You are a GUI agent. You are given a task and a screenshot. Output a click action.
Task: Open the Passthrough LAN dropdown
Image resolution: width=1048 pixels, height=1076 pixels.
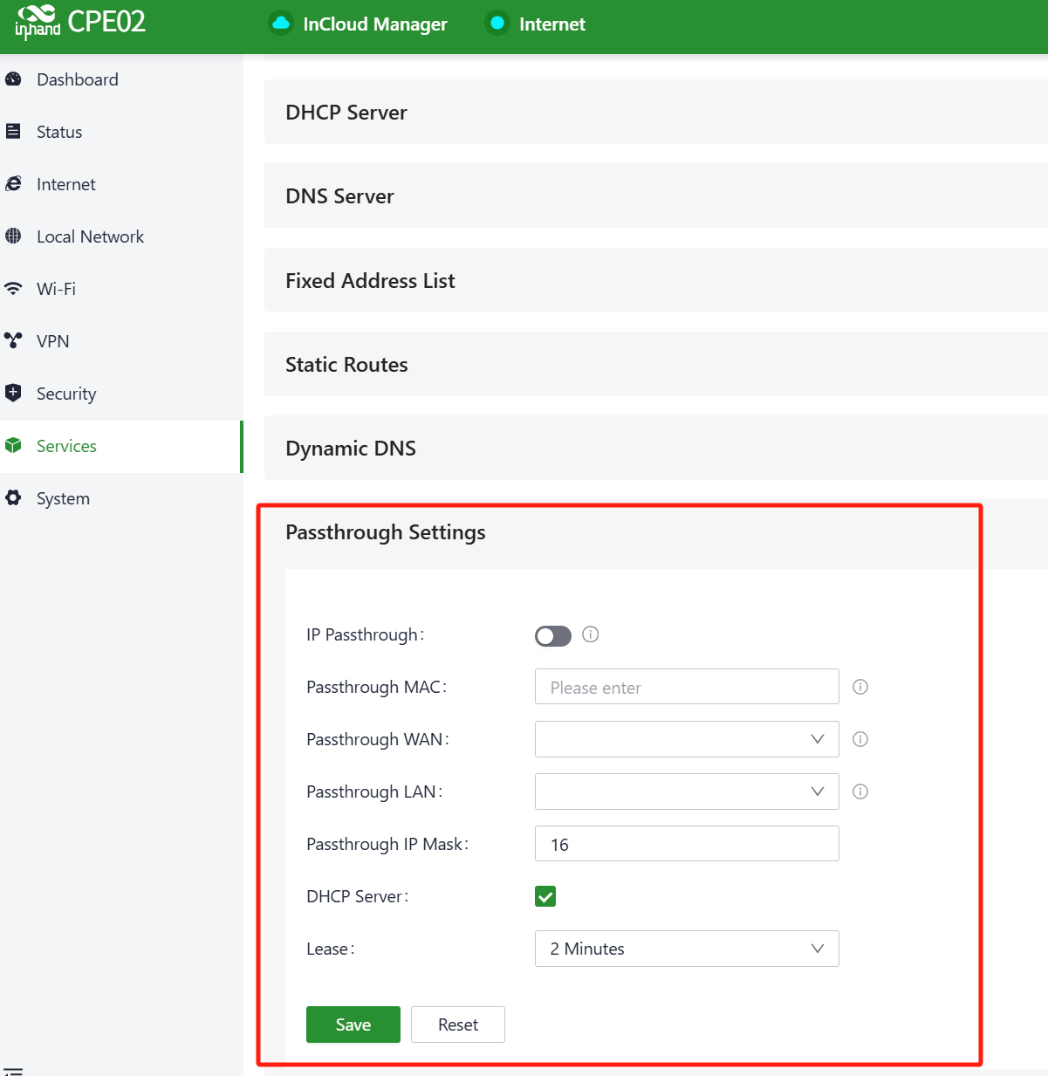(687, 792)
